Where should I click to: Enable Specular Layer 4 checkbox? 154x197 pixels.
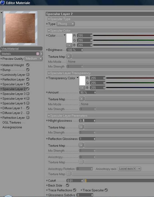pyautogui.click(x=28, y=98)
